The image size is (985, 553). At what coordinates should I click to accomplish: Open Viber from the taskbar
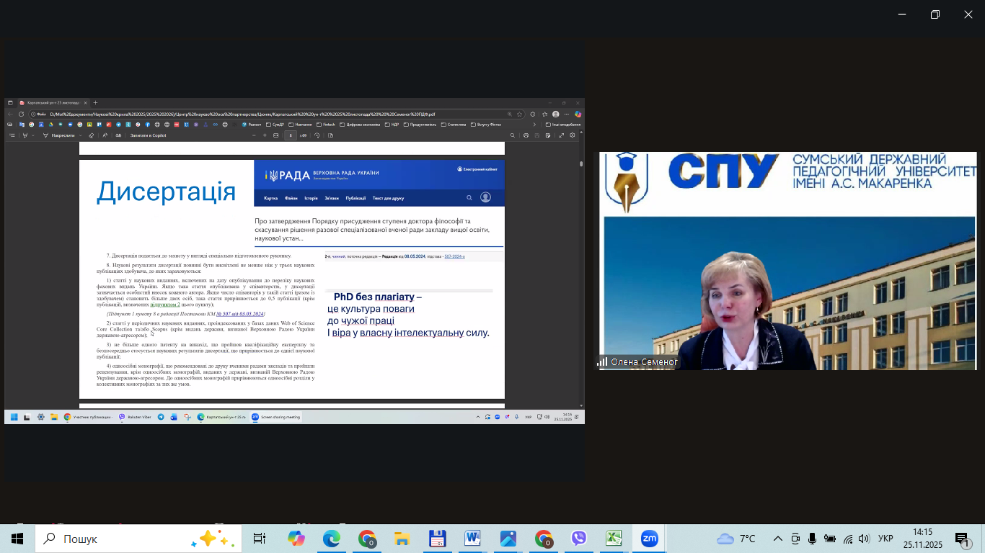(578, 539)
